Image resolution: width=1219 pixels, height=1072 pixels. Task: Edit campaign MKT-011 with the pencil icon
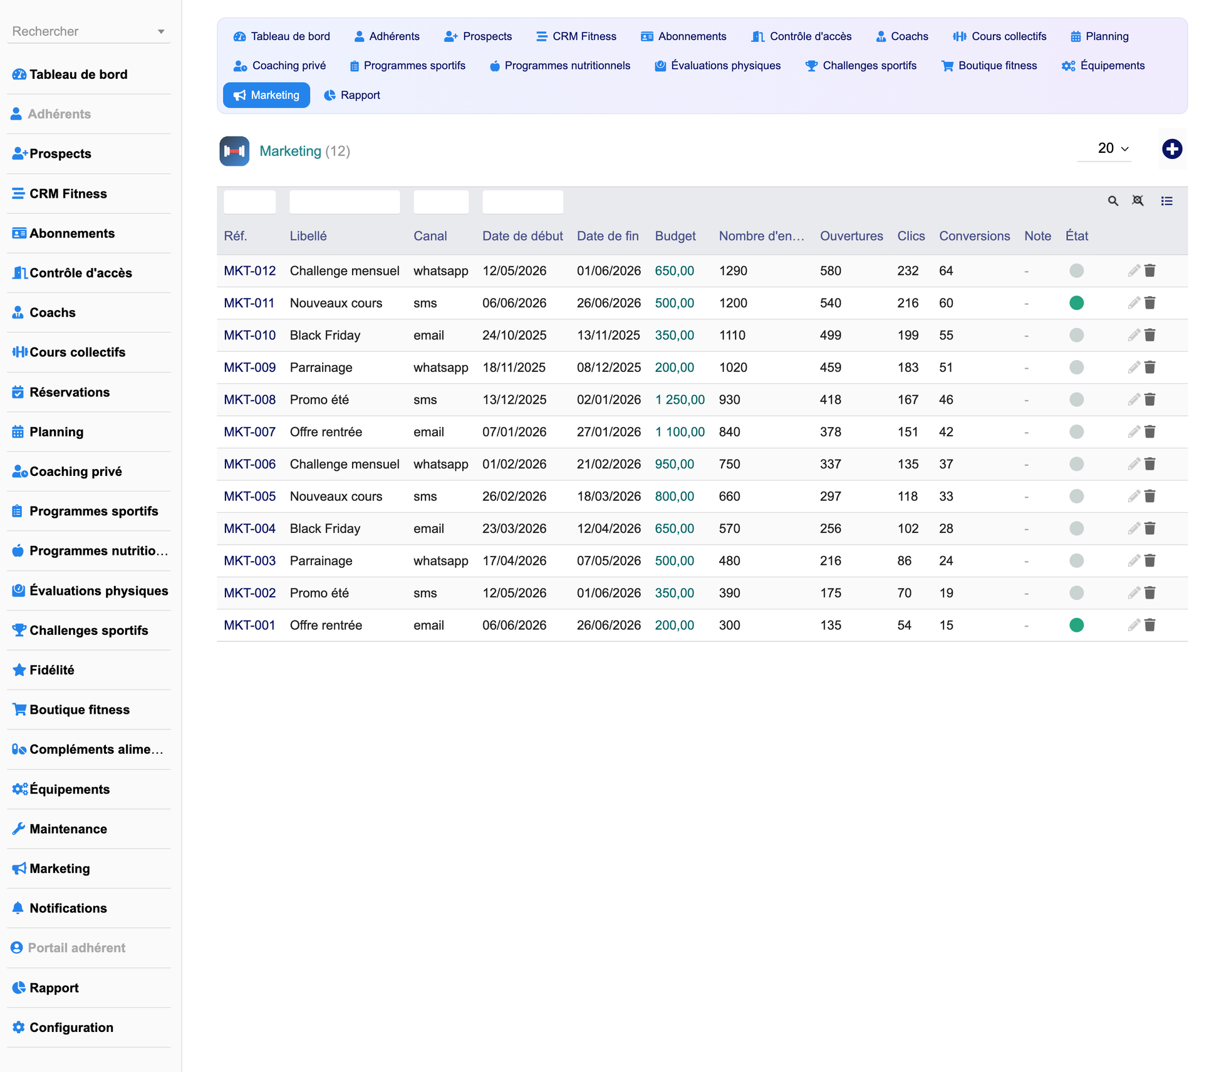click(1134, 303)
